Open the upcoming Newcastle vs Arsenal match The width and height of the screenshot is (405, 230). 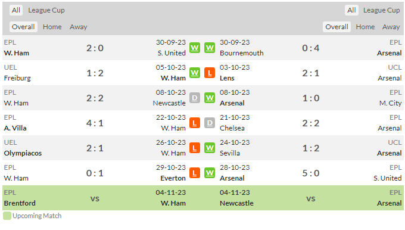[311, 198]
